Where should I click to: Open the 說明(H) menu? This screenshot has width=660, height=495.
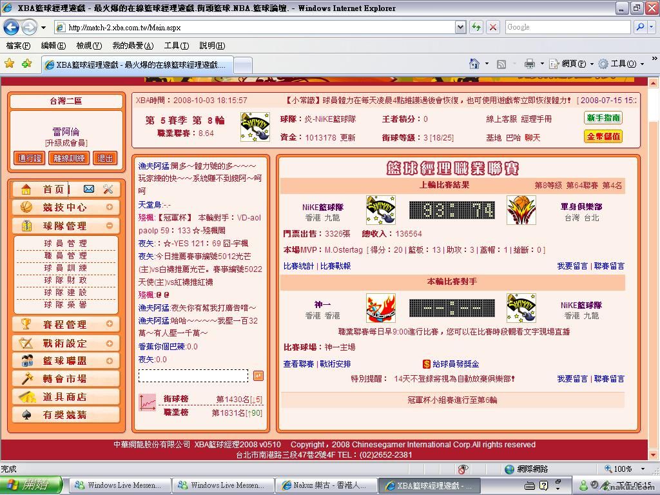coord(212,46)
